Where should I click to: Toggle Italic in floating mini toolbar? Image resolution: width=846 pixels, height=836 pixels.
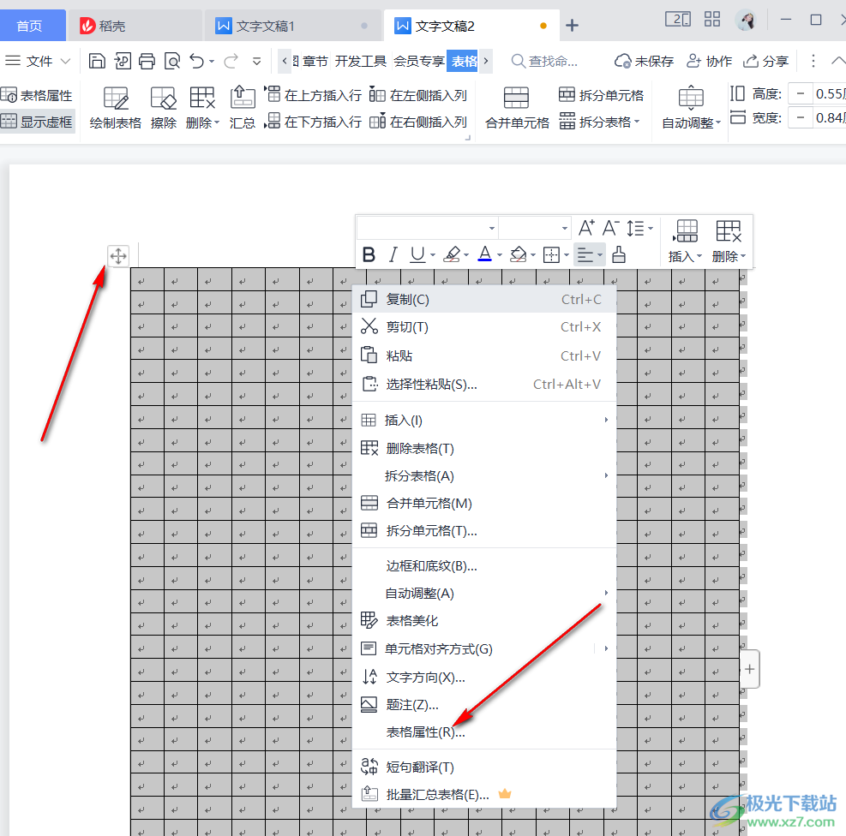click(x=393, y=254)
